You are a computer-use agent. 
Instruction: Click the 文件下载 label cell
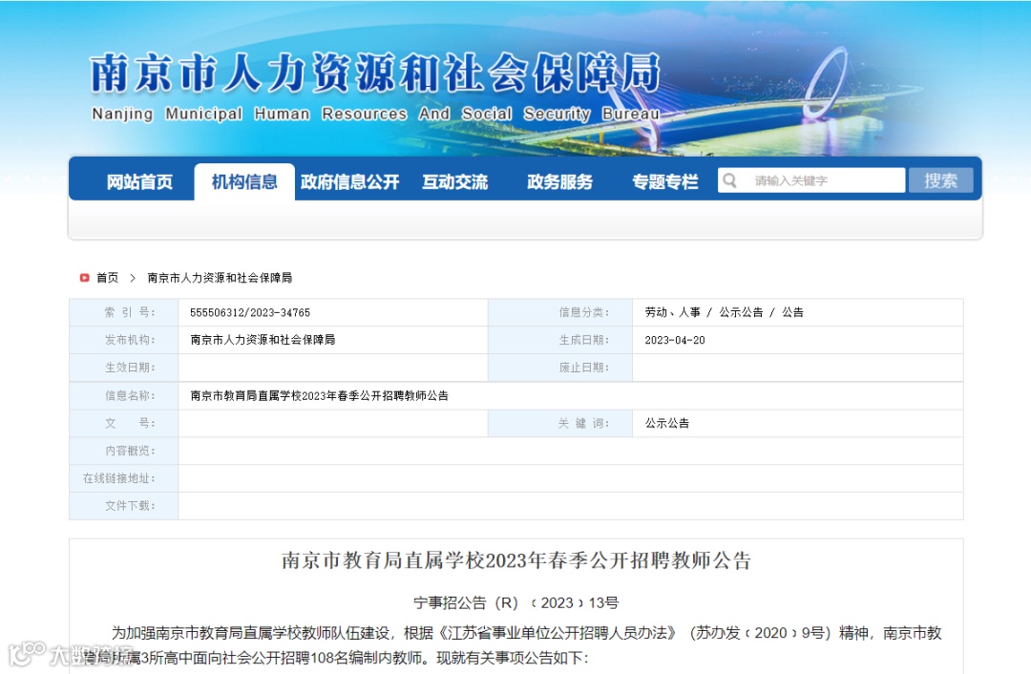(124, 506)
